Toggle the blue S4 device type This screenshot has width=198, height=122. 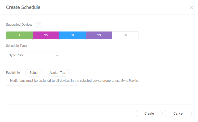pos(72,35)
